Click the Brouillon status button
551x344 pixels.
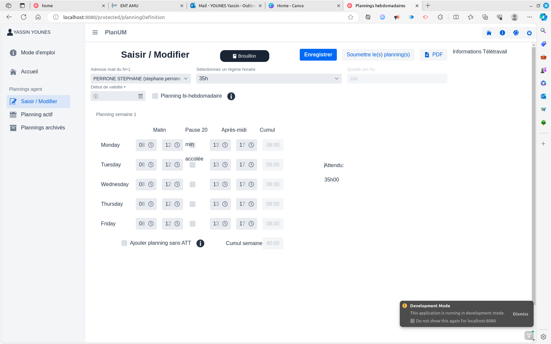pyautogui.click(x=245, y=56)
